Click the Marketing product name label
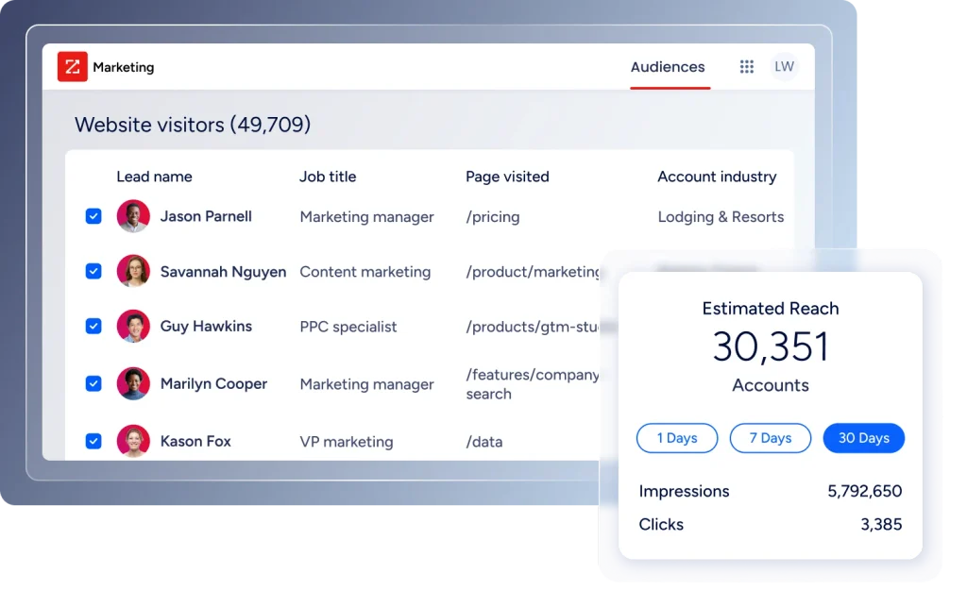This screenshot has width=967, height=591. (124, 67)
